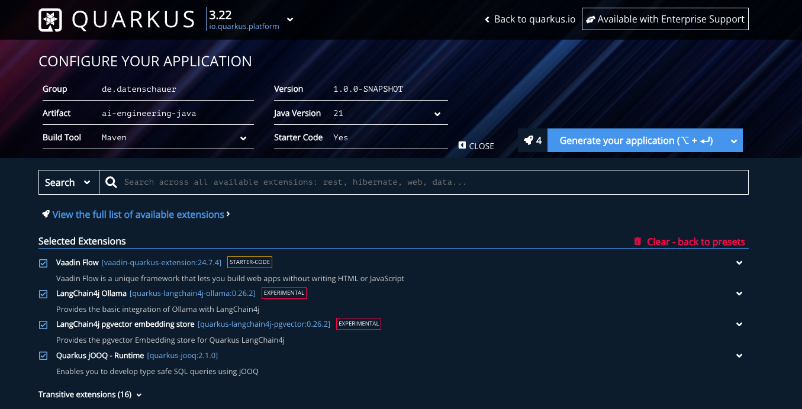Image resolution: width=802 pixels, height=409 pixels.
Task: Expand options for LangChain4j Ollama row
Action: (739, 294)
